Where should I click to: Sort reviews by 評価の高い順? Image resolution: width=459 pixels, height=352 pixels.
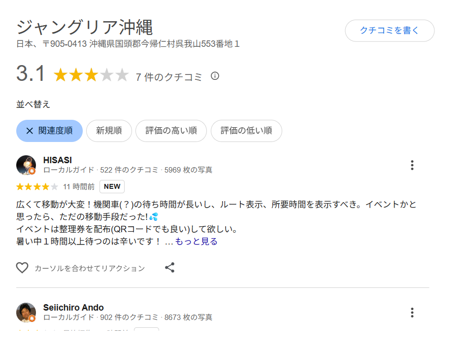pos(171,131)
